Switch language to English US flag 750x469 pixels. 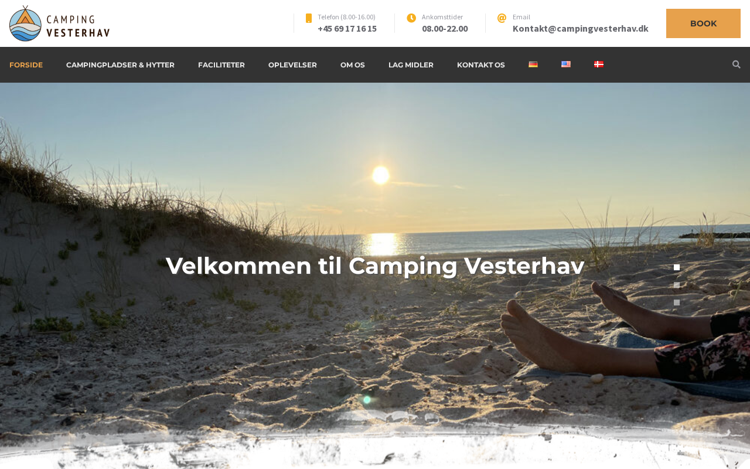[x=566, y=64]
